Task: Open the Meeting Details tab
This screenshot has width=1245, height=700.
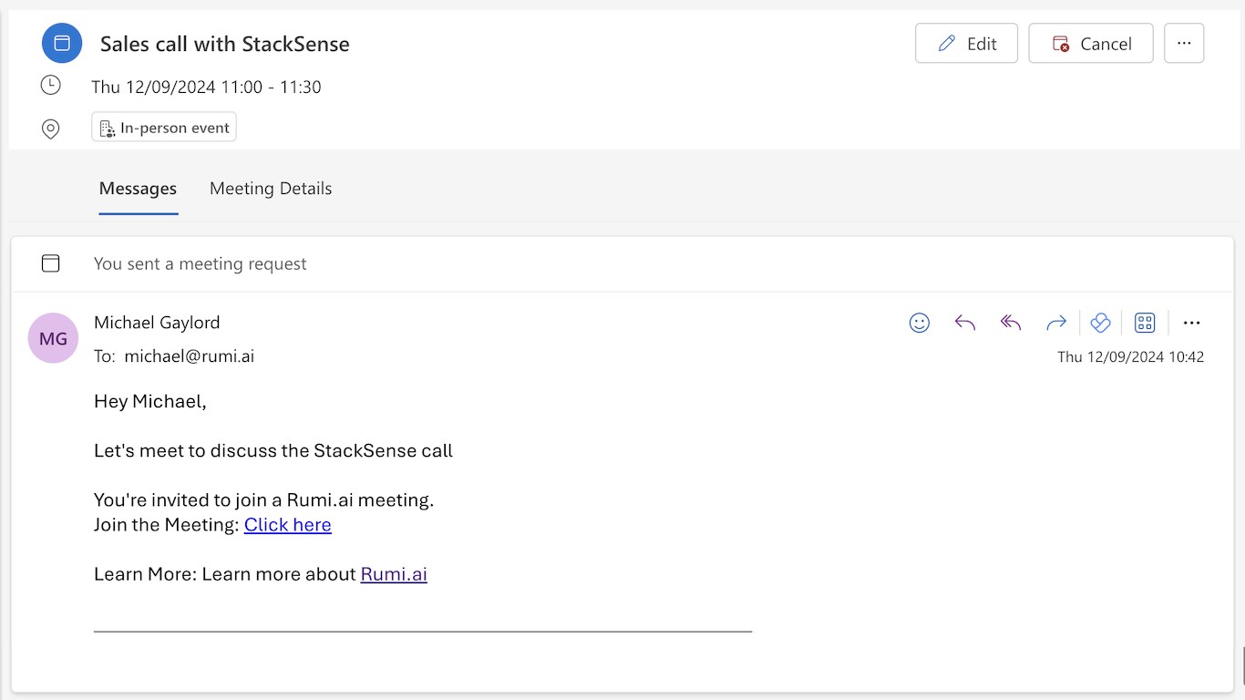Action: [x=271, y=189]
